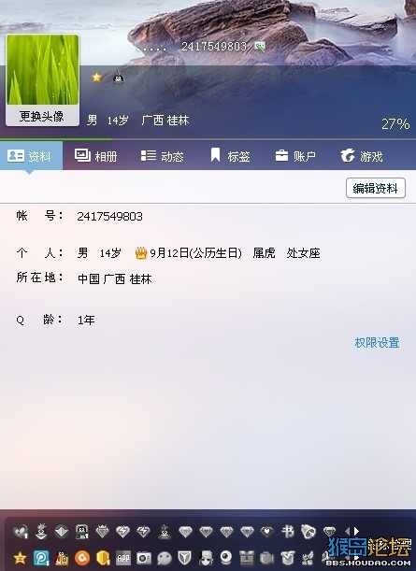Click 更换头像 to change avatar
The image size is (416, 571).
pyautogui.click(x=42, y=117)
